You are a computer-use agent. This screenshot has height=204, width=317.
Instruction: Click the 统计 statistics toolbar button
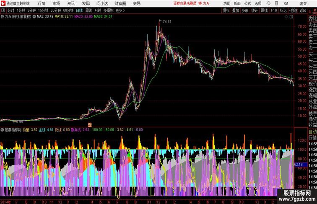[255, 10]
